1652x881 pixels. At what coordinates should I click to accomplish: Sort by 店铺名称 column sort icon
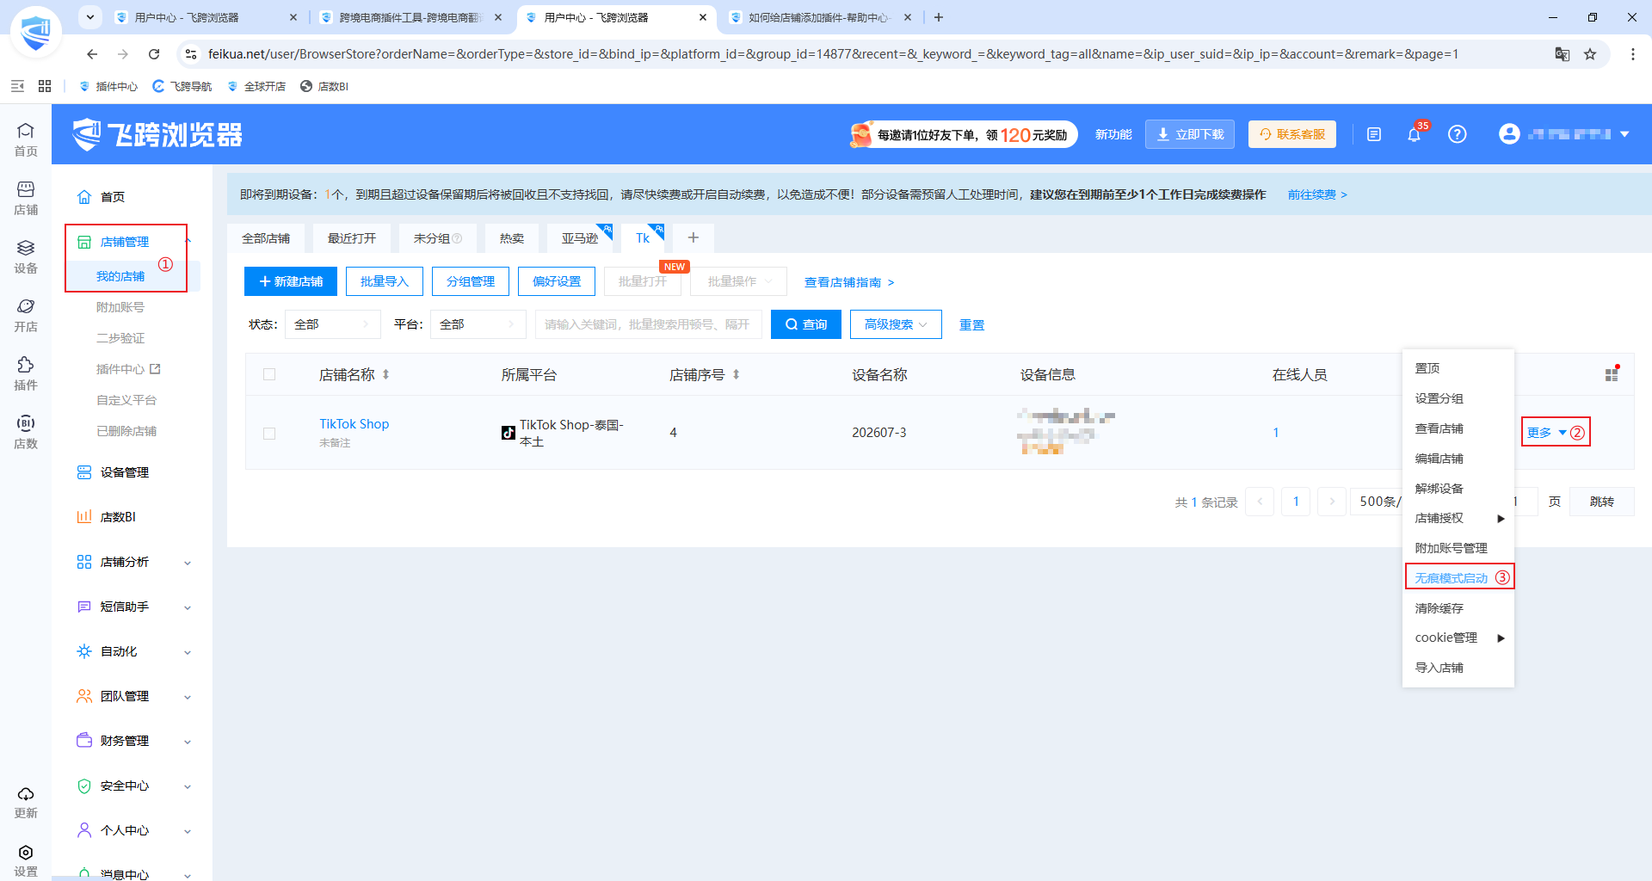click(386, 374)
